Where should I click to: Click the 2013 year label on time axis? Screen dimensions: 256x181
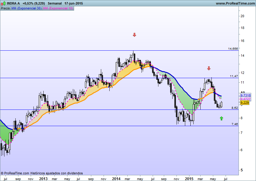pos(43,179)
